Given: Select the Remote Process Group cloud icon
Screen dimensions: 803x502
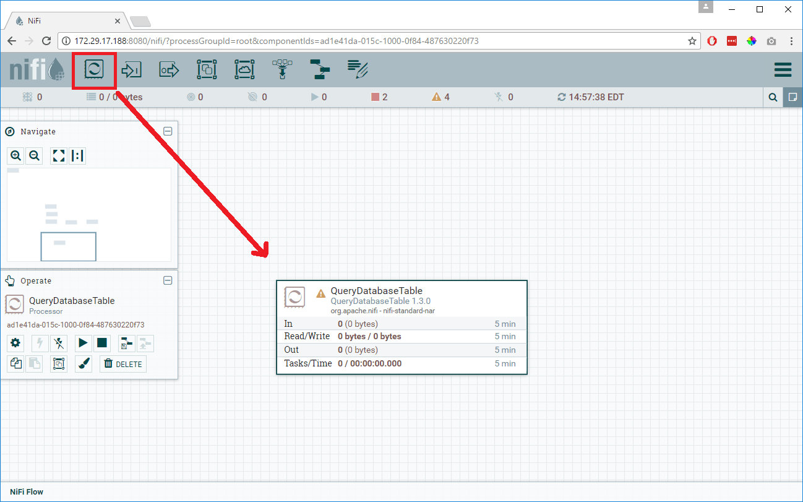Looking at the screenshot, I should pyautogui.click(x=244, y=70).
